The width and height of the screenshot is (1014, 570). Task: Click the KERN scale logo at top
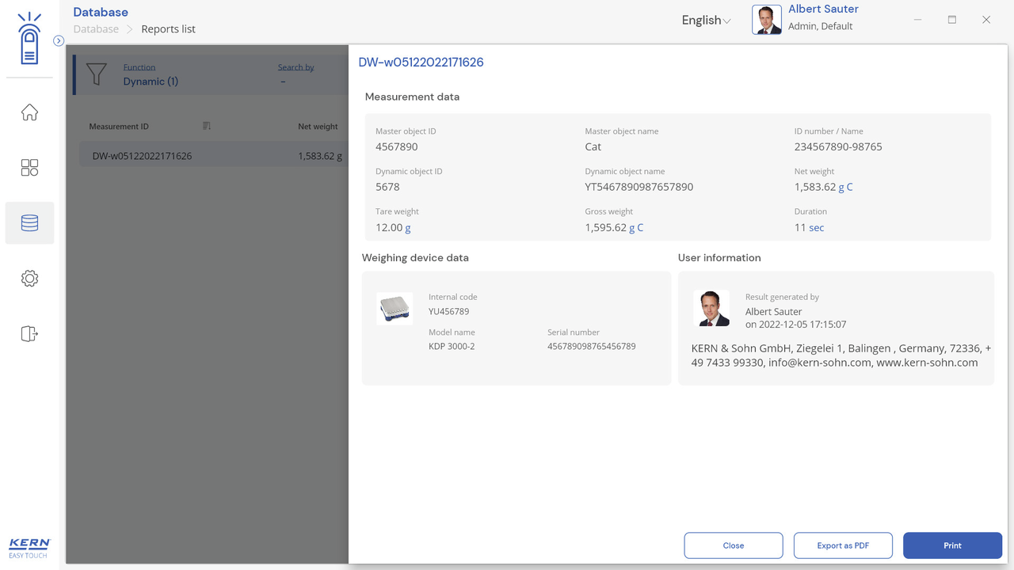[29, 38]
